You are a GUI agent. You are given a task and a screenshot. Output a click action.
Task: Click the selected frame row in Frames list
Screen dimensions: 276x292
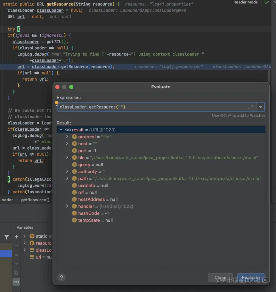point(6,254)
